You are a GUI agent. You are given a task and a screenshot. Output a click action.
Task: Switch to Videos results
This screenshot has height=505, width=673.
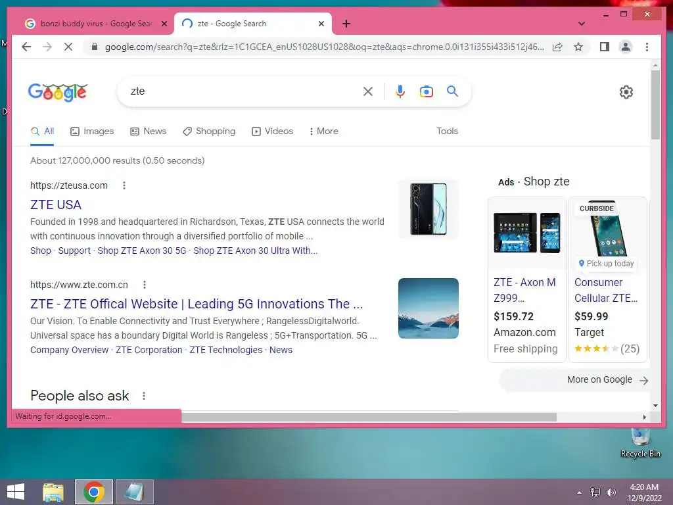(x=272, y=131)
